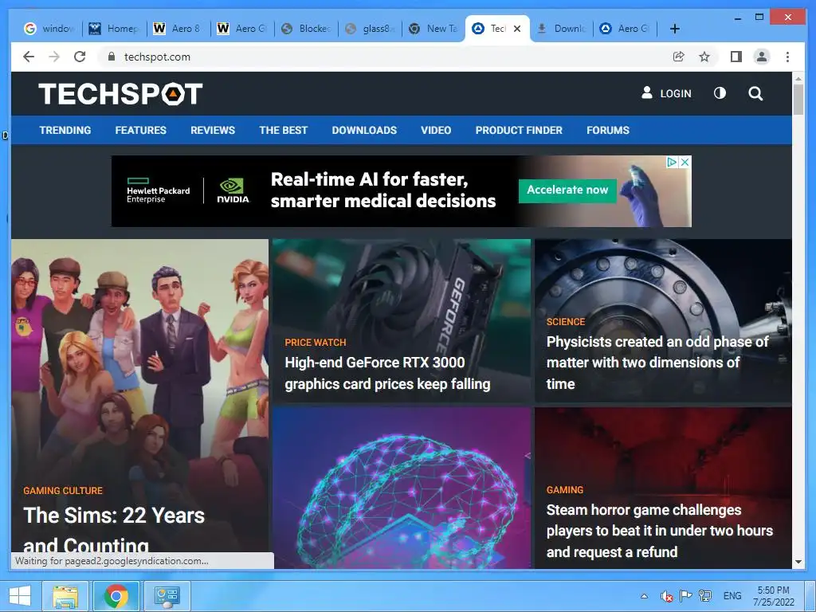
Task: Click ENG language indicator
Action: pos(732,596)
